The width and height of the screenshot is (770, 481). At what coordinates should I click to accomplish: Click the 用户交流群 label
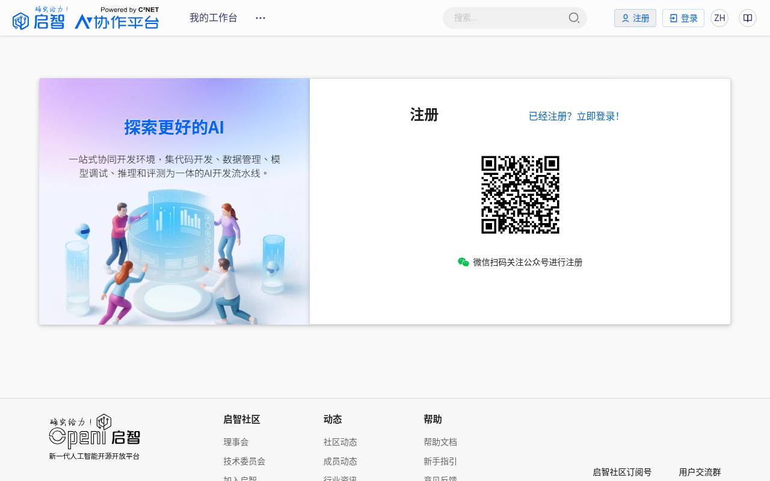point(700,472)
